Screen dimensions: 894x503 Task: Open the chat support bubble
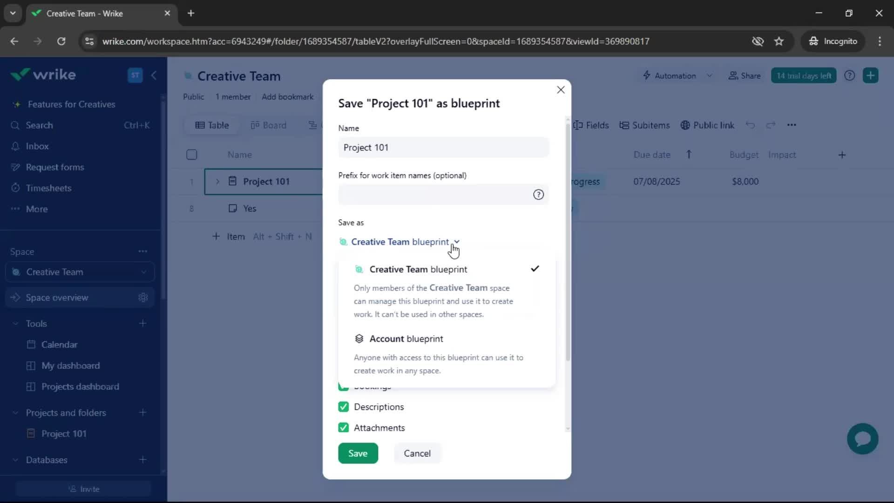(x=862, y=439)
